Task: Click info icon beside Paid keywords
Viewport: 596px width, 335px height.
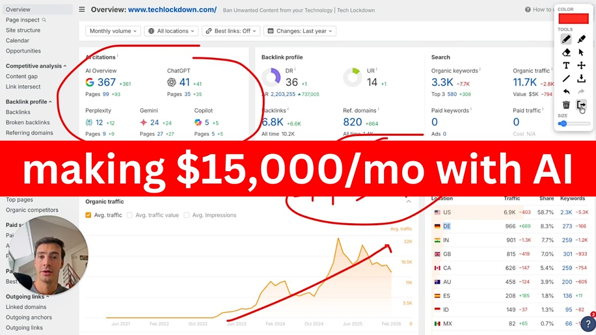Action: tap(471, 109)
